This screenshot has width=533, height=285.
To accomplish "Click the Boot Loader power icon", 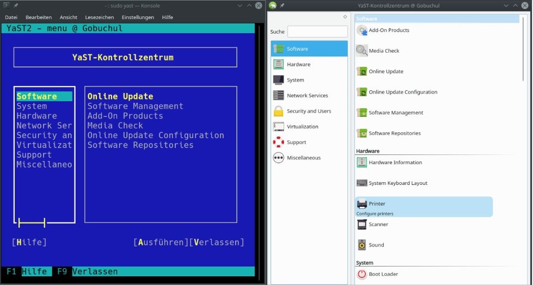I will tap(362, 274).
